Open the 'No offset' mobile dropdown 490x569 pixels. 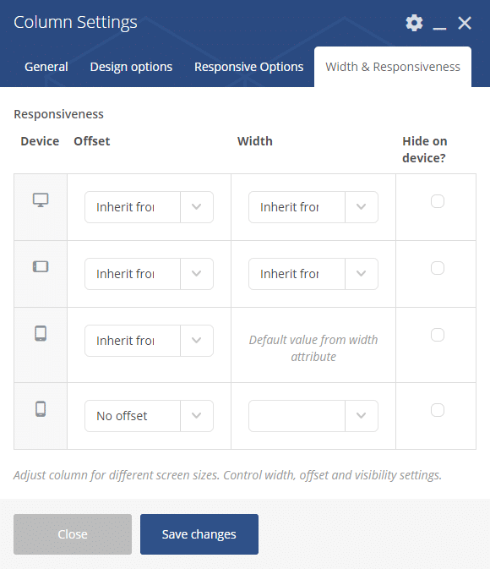tap(149, 416)
